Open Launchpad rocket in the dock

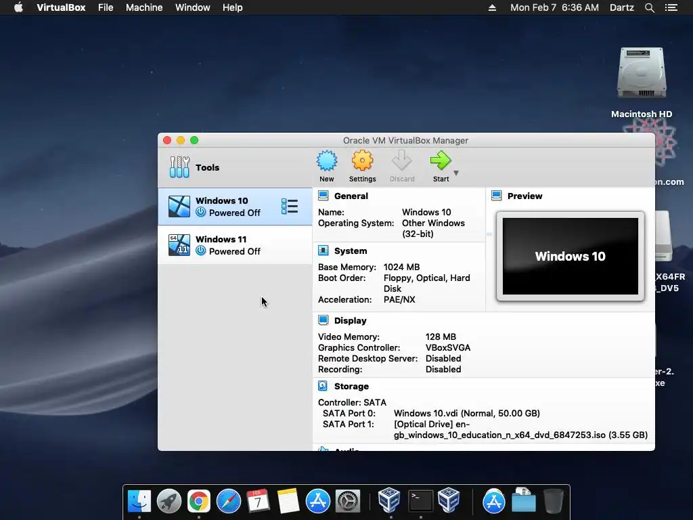[x=169, y=501]
